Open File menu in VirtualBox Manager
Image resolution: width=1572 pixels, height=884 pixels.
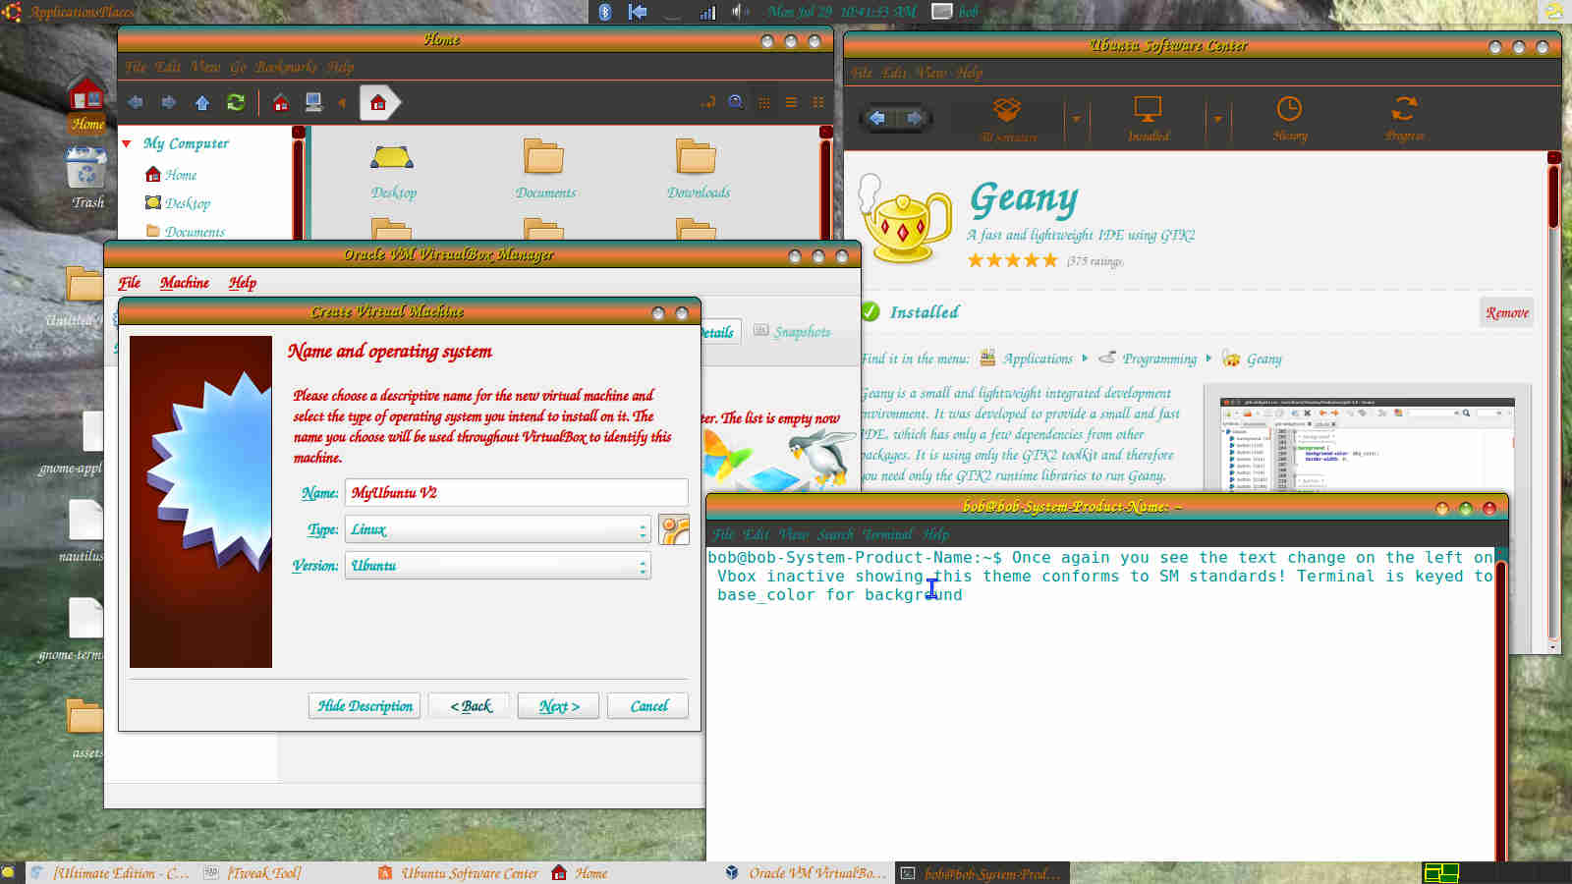[130, 283]
